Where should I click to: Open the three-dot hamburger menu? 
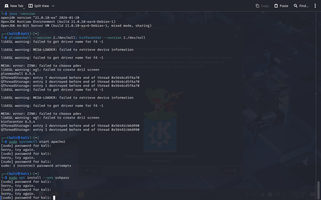315,6
